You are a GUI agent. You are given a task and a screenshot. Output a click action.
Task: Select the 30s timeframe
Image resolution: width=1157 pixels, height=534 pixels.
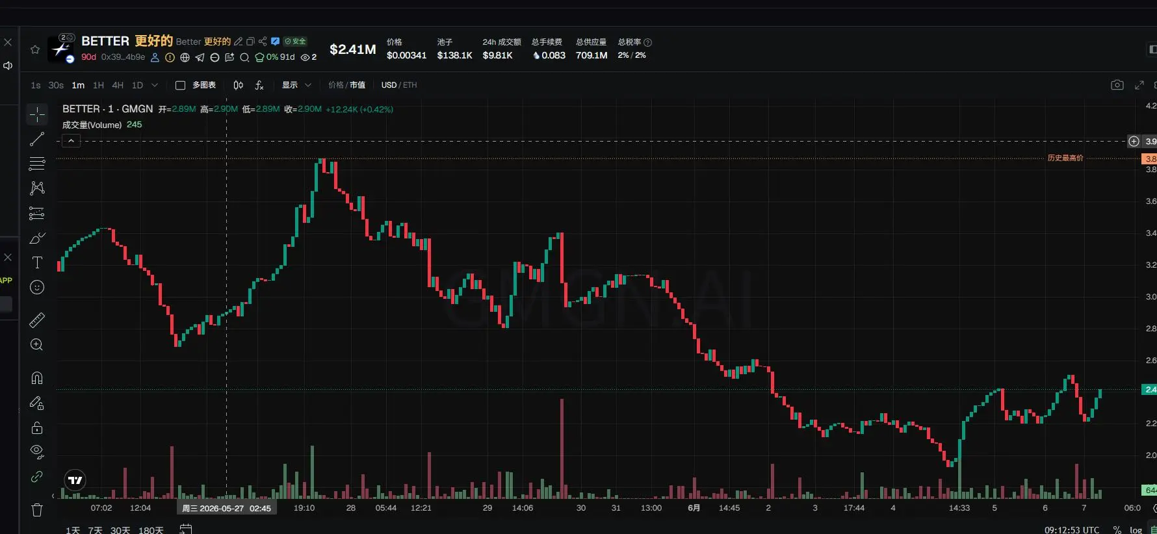(x=56, y=85)
